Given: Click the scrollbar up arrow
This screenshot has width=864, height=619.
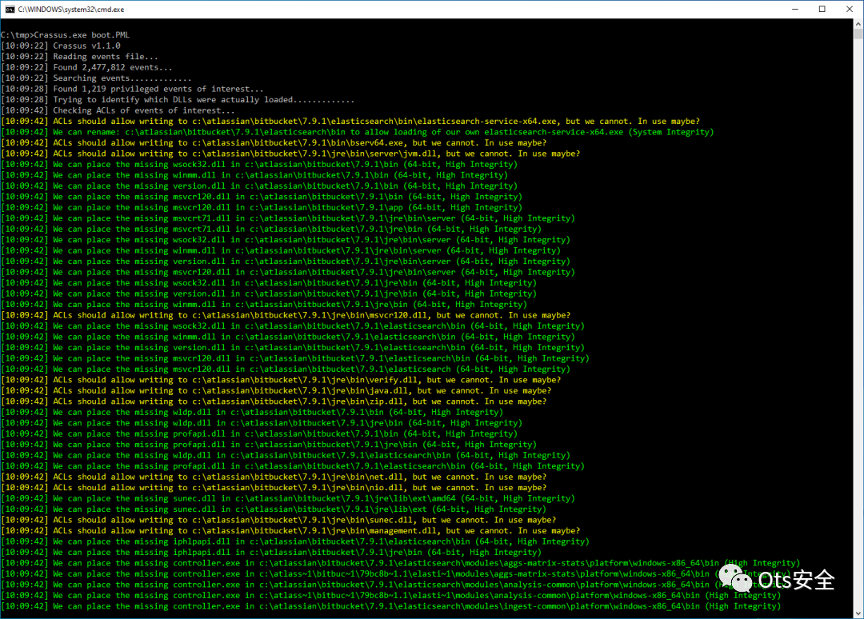Looking at the screenshot, I should 858,24.
